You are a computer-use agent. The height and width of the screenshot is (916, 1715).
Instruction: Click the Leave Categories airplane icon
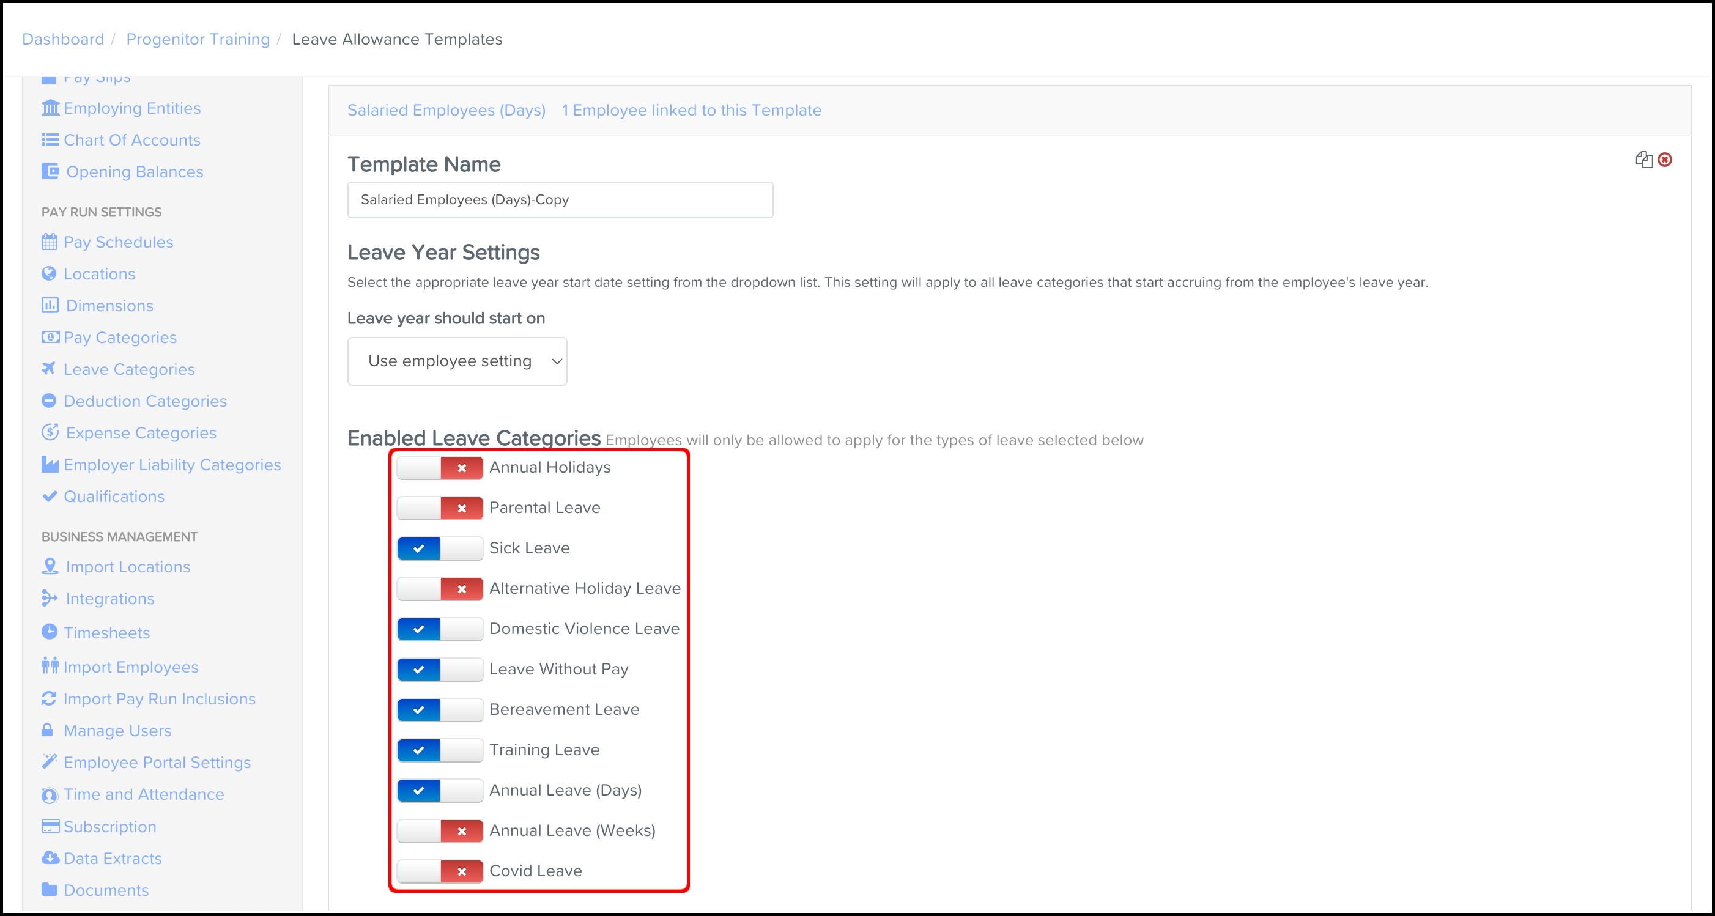(x=48, y=369)
